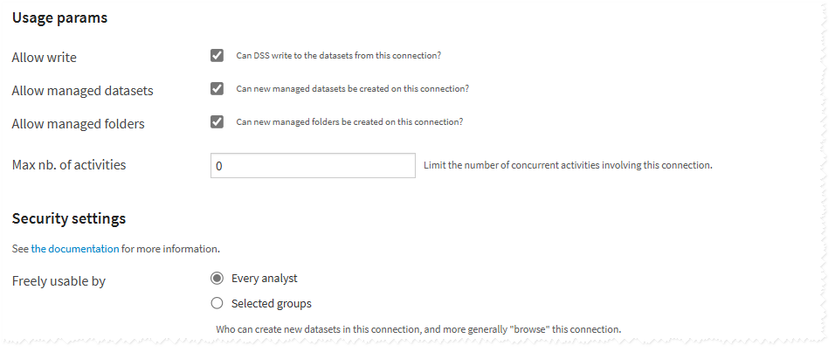Click the 'Max nb. of activities' label

coord(69,164)
